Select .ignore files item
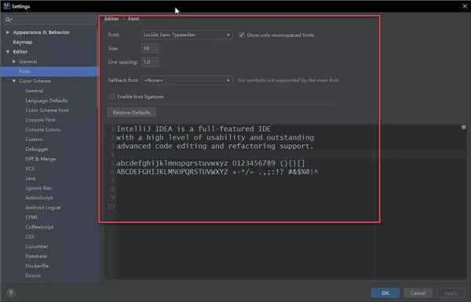Viewport: 471px width, 302px height. 38,188
